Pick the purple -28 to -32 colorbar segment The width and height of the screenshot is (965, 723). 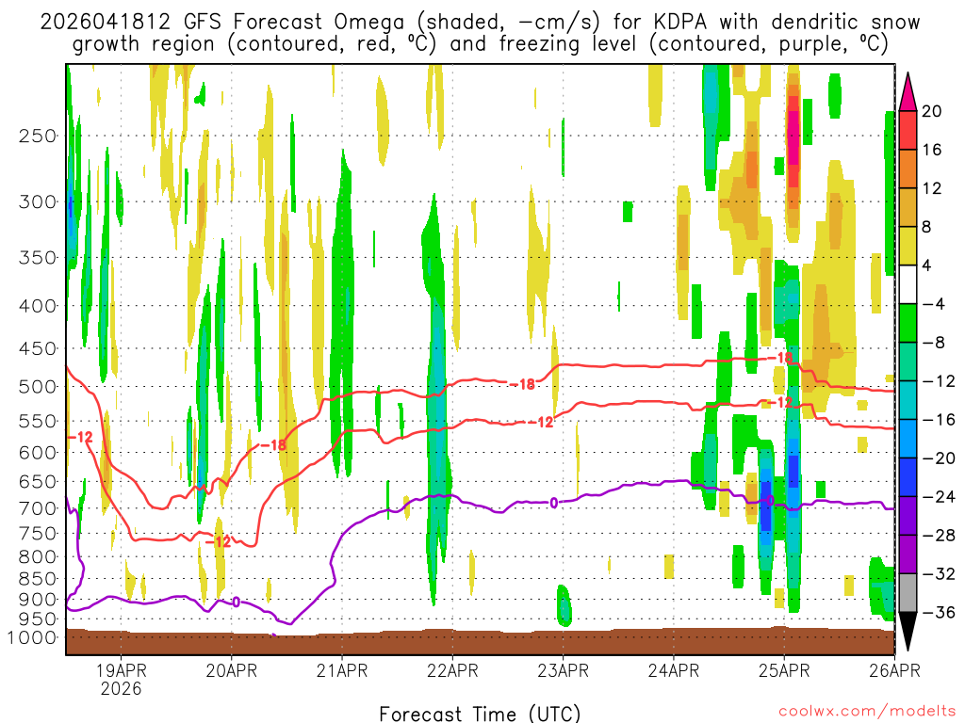click(908, 554)
